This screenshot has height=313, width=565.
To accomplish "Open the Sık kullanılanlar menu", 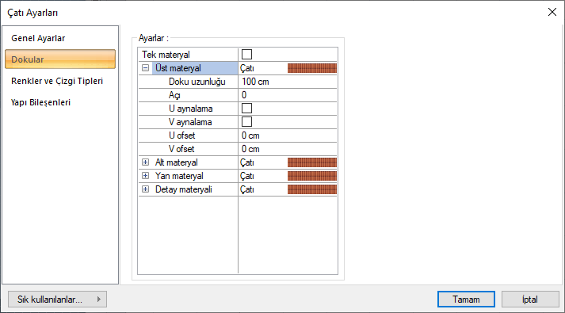I will coord(57,300).
